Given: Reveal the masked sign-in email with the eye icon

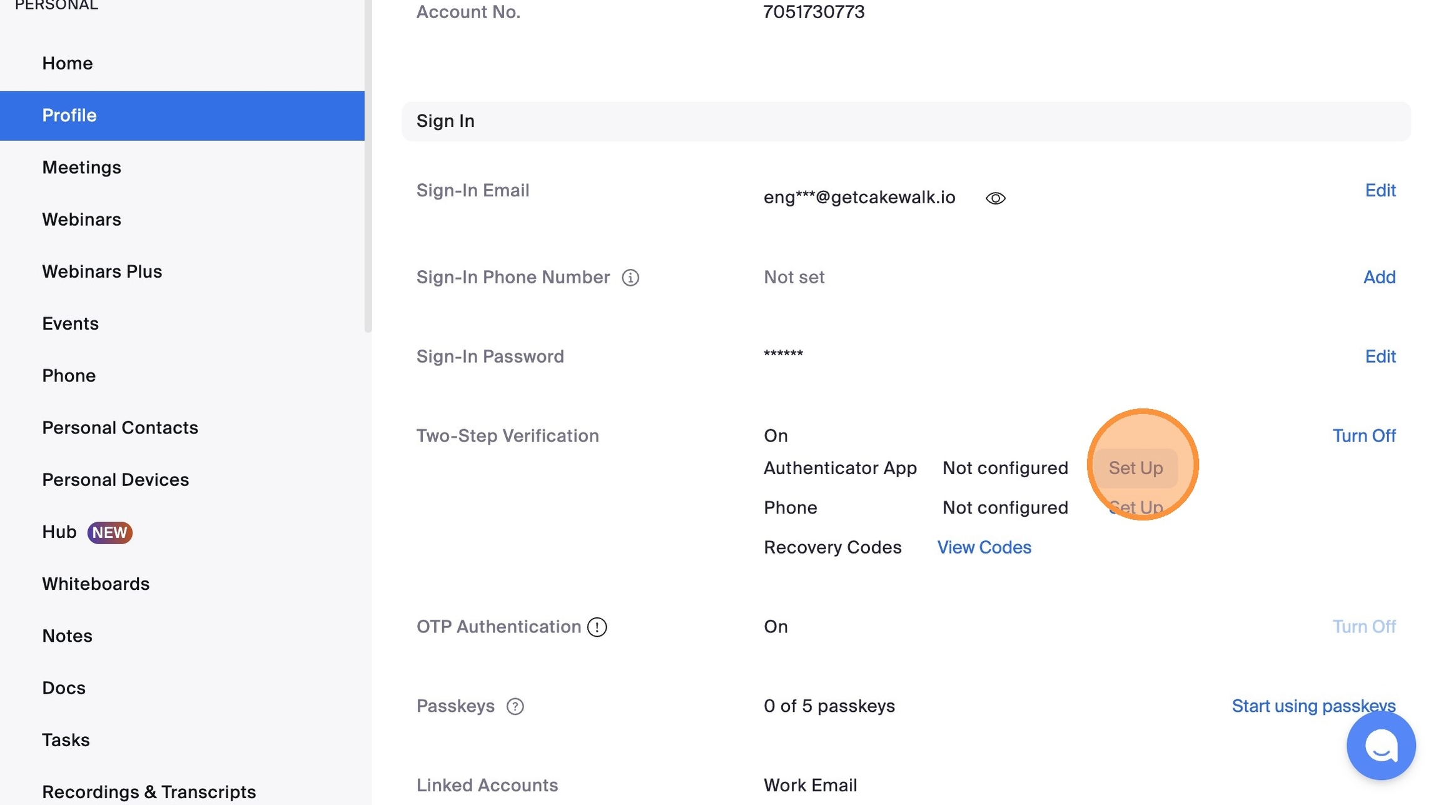Looking at the screenshot, I should point(995,198).
